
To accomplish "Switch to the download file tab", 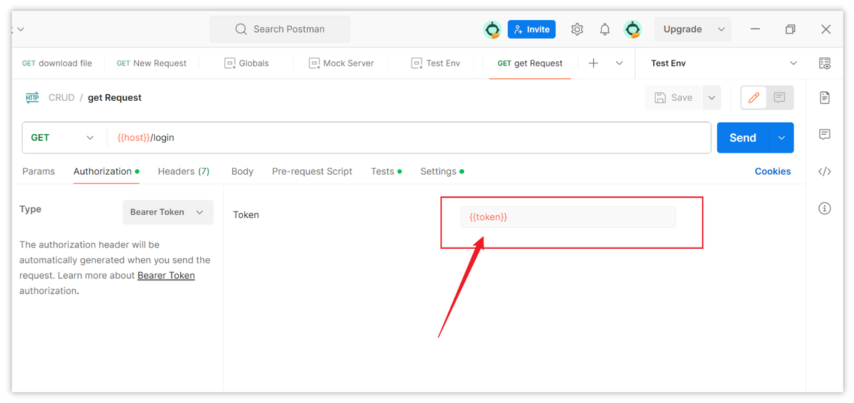I will [x=57, y=63].
